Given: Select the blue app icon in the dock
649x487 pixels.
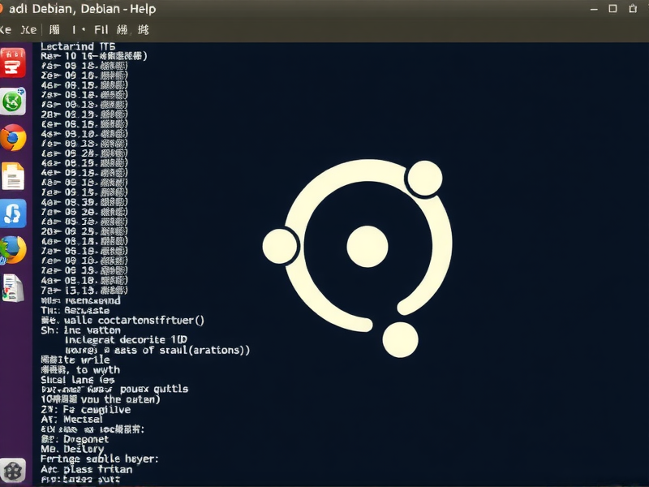Looking at the screenshot, I should click(13, 213).
